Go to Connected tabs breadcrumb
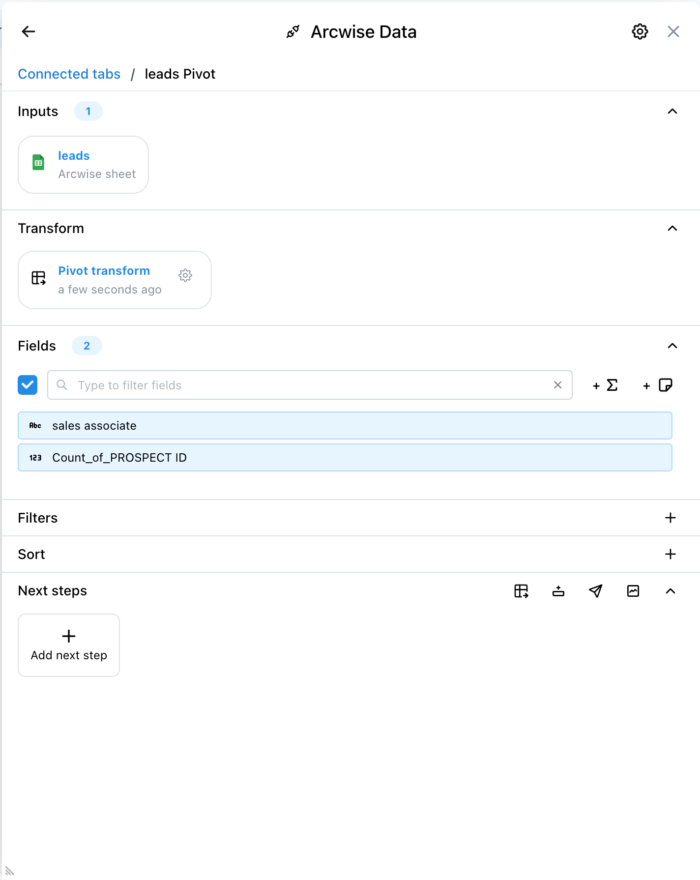The image size is (700, 880). coord(69,74)
